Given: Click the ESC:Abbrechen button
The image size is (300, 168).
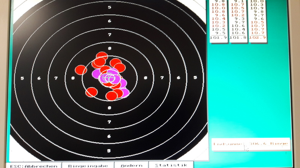Looking at the screenshot, I should [x=33, y=165].
